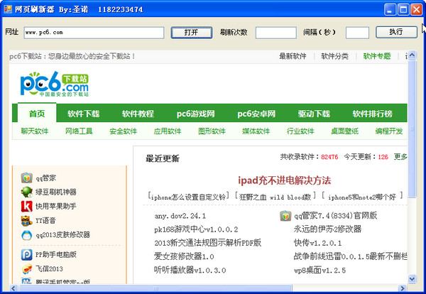Click the qq管家 icon in sidebar
Image resolution: width=426 pixels, height=294 pixels.
[26, 178]
